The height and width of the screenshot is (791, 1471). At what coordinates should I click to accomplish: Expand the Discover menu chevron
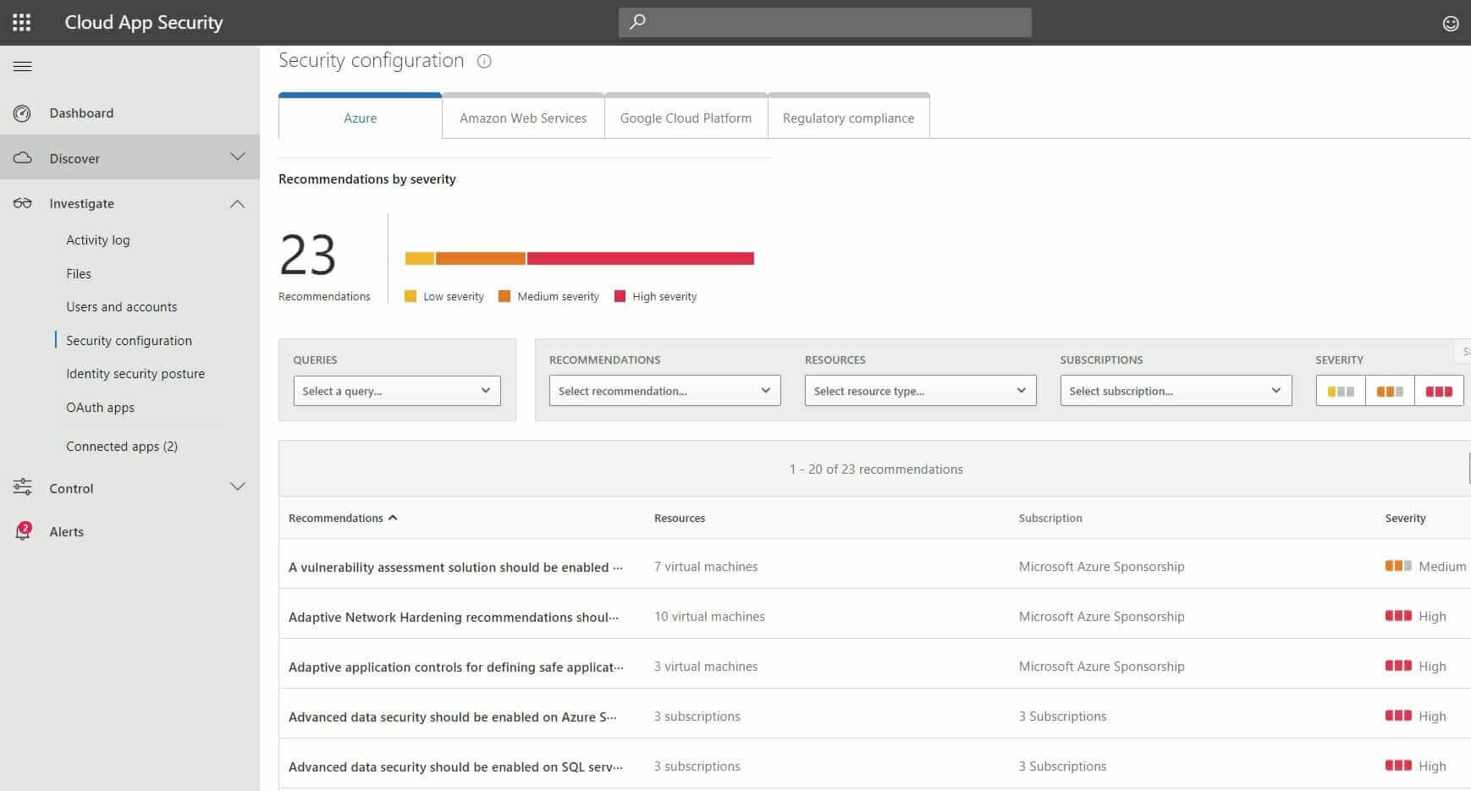coord(238,157)
